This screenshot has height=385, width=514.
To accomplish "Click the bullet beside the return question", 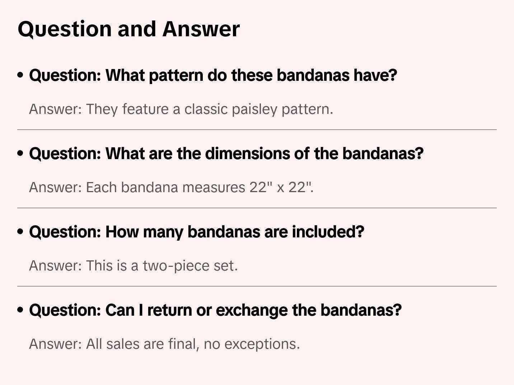I will (20, 310).
